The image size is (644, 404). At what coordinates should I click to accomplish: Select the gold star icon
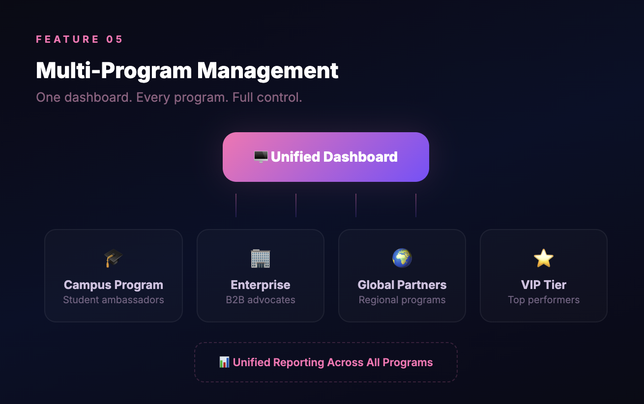click(x=543, y=258)
